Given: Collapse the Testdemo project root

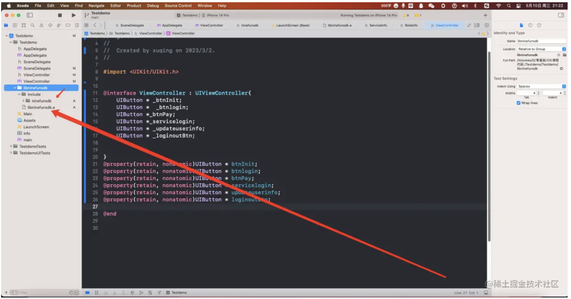Looking at the screenshot, I should coord(7,36).
